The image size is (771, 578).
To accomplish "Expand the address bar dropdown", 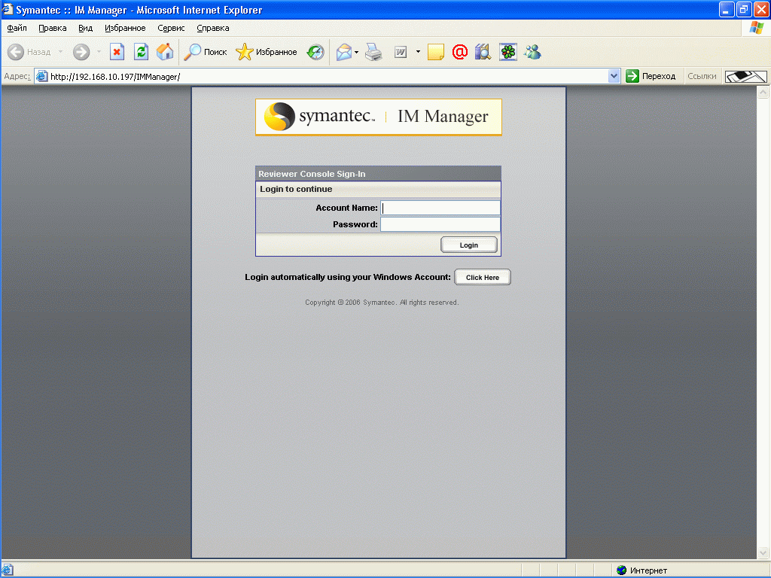I will coord(614,76).
